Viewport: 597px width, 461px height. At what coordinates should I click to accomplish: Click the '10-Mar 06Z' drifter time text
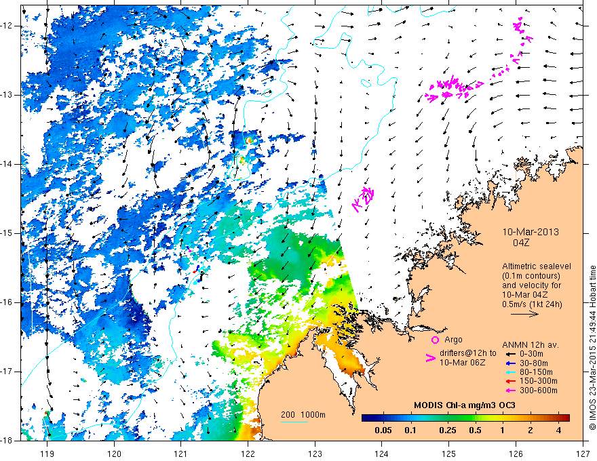(463, 363)
